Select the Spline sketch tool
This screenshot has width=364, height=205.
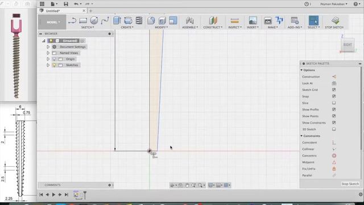[x=105, y=20]
